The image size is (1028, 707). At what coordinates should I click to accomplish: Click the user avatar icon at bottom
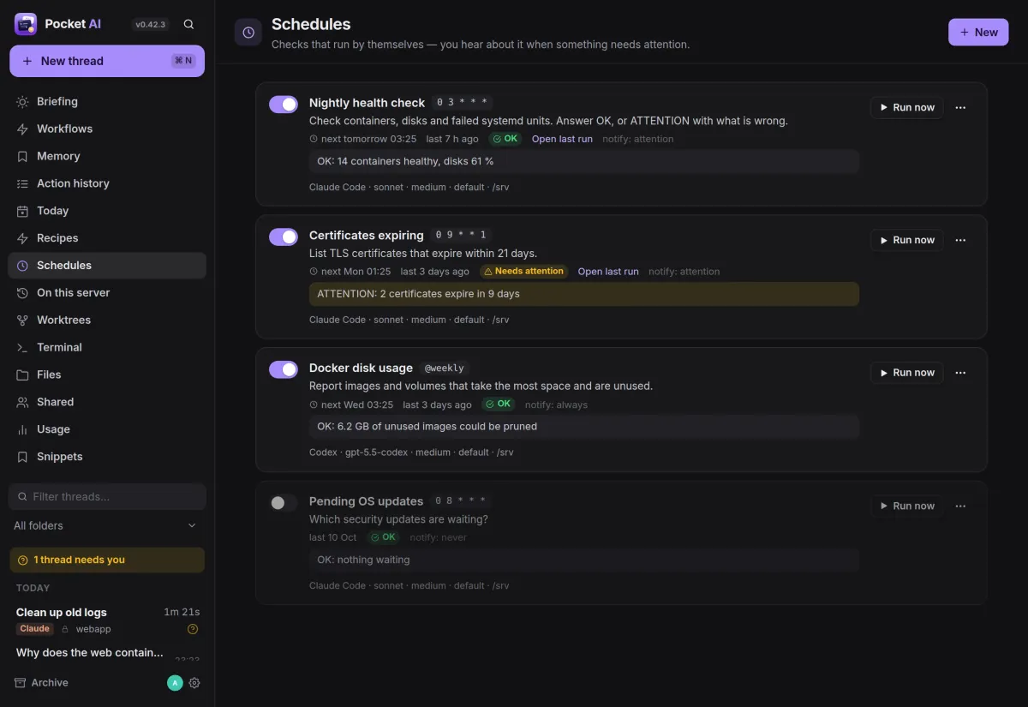175,683
